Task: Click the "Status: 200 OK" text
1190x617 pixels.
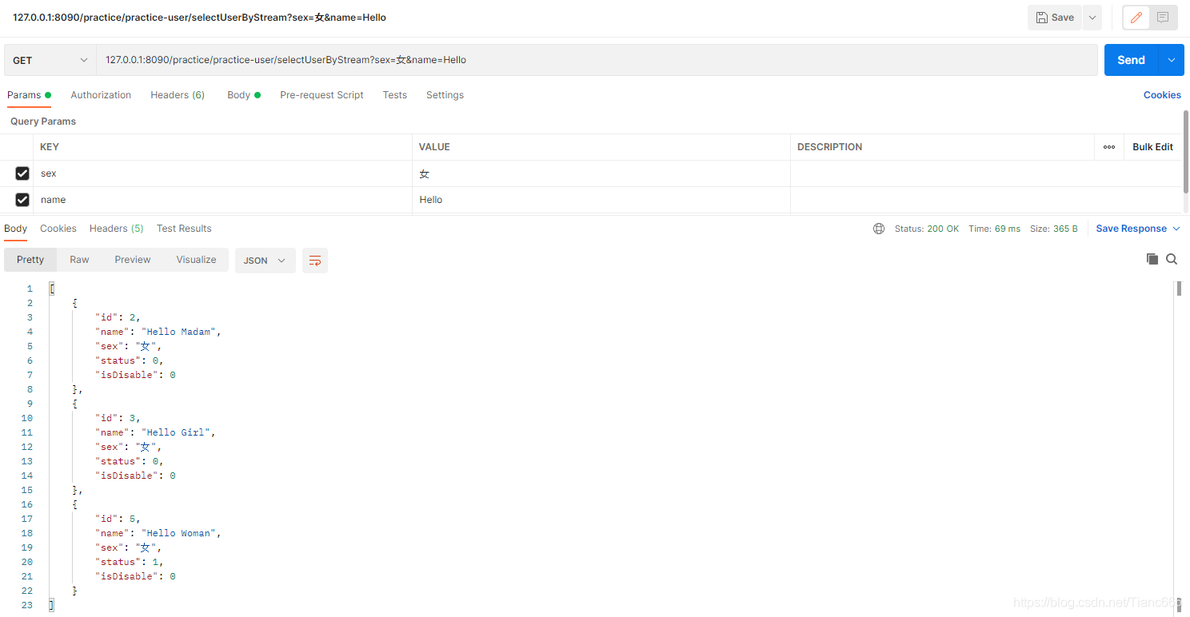Action: (926, 229)
